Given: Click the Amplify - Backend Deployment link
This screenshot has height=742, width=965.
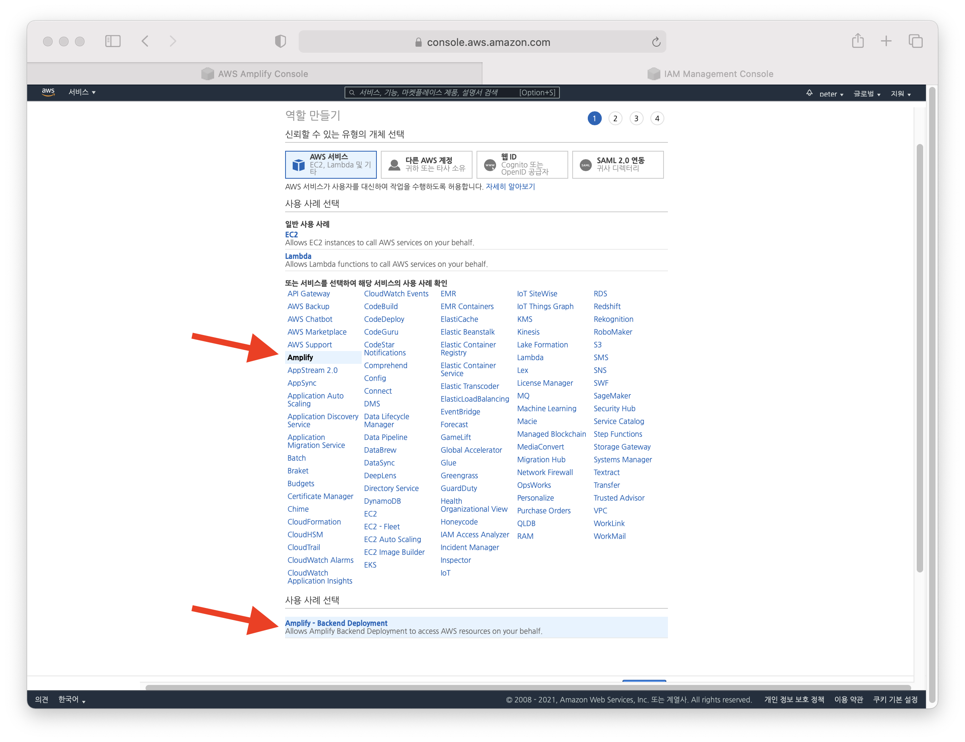Looking at the screenshot, I should 336,623.
